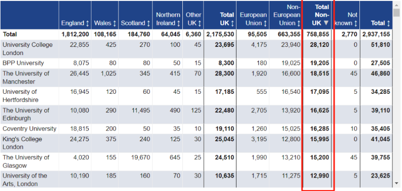Toggle the Total Non-UK descending sort arrow
Viewport: 402px width, 191px height.
click(x=326, y=23)
